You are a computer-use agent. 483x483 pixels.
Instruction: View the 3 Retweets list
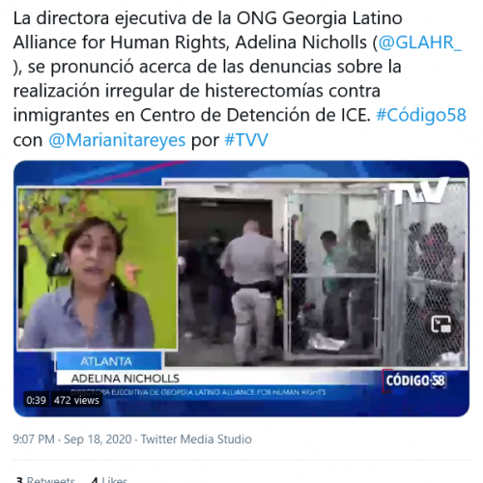(45, 479)
